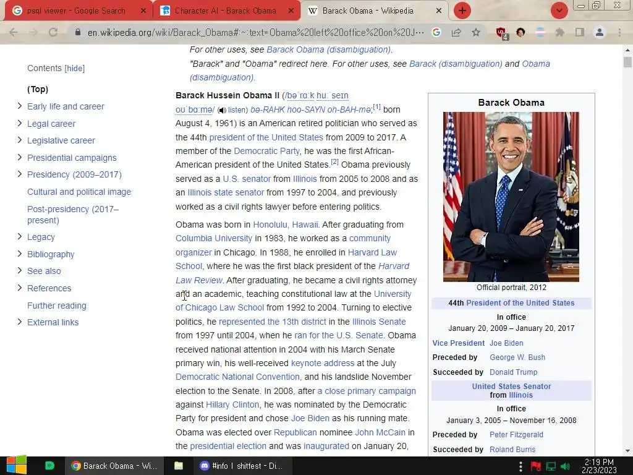
Task: Bookmark page with the star icon
Action: pyautogui.click(x=476, y=32)
